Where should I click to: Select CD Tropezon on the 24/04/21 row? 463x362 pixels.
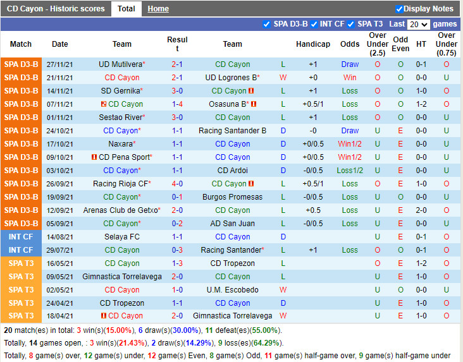[122, 303]
